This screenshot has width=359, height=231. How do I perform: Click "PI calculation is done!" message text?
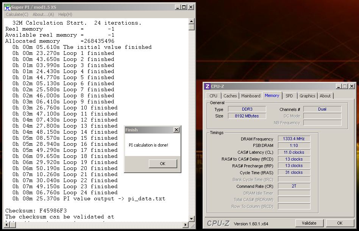pyautogui.click(x=148, y=145)
